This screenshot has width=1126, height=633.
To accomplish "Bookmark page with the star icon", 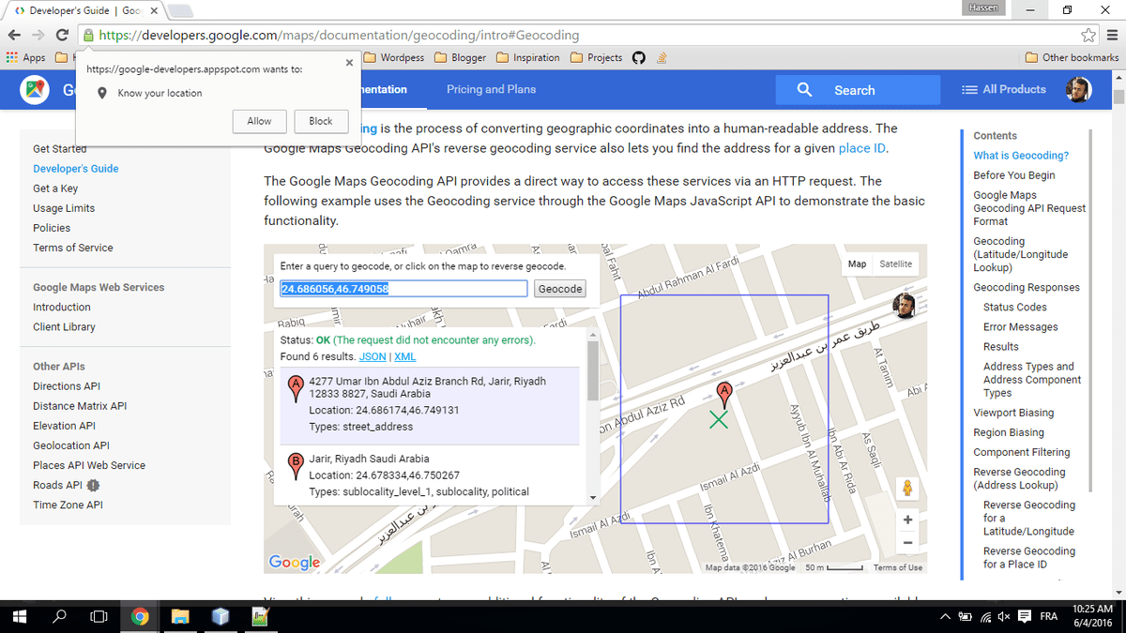I will (1088, 36).
